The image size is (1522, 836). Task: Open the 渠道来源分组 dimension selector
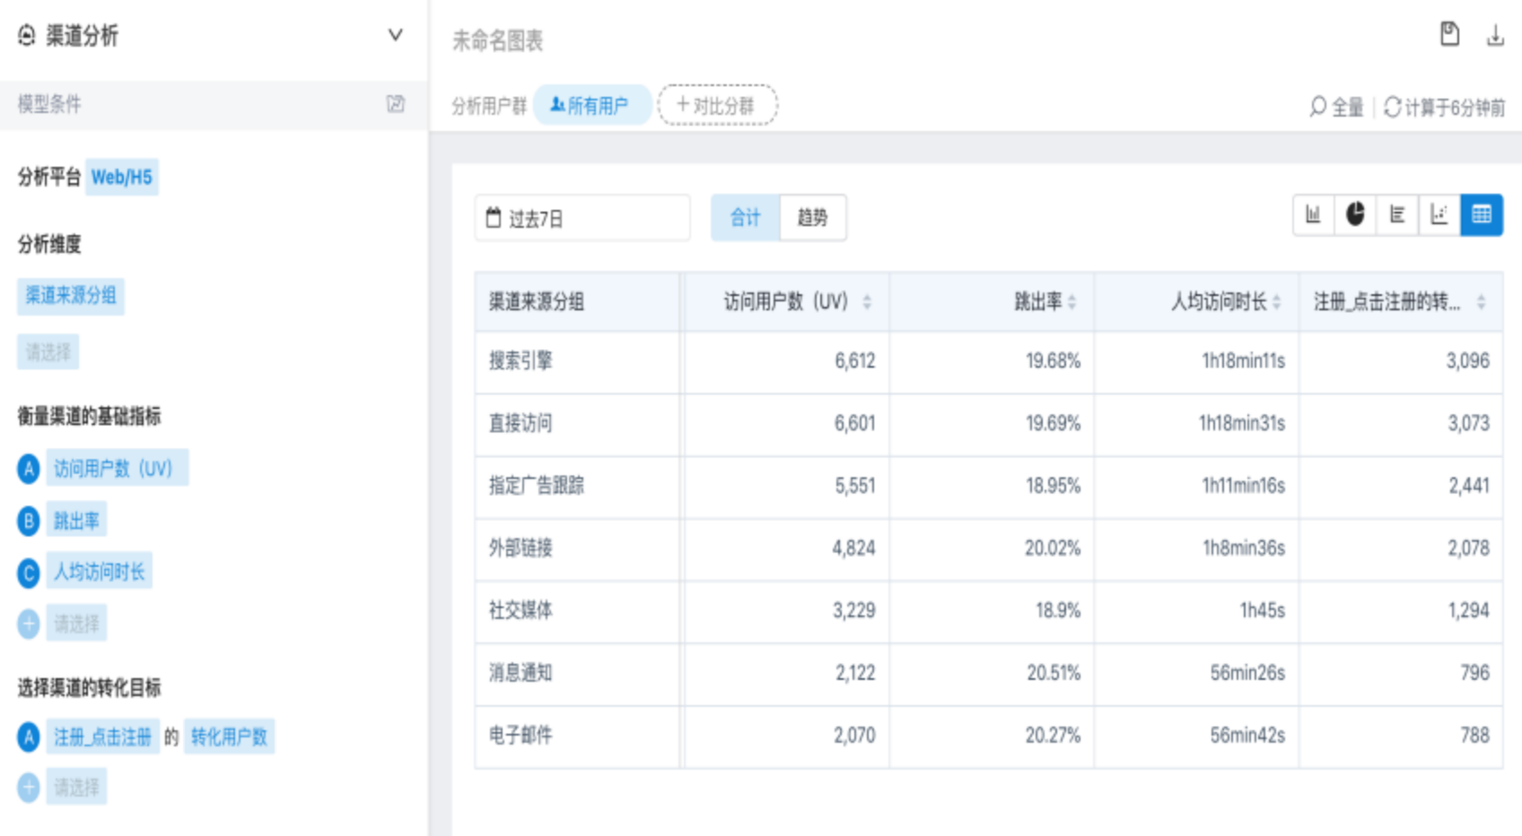[x=71, y=295]
